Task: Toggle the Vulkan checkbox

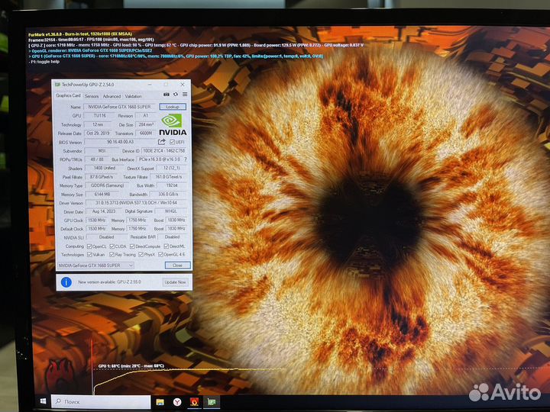Action: 89,254
